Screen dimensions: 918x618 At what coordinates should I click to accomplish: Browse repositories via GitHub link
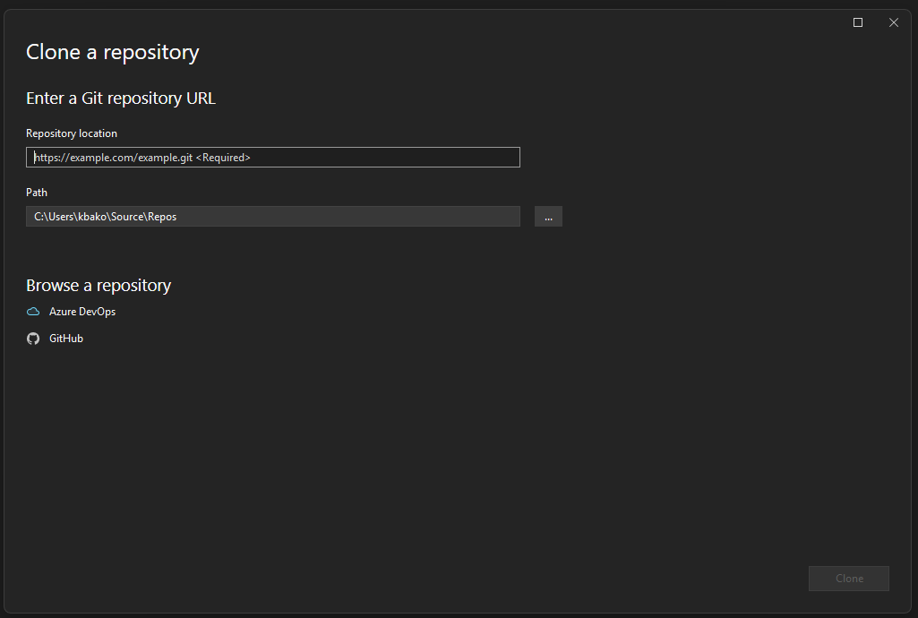click(x=66, y=339)
